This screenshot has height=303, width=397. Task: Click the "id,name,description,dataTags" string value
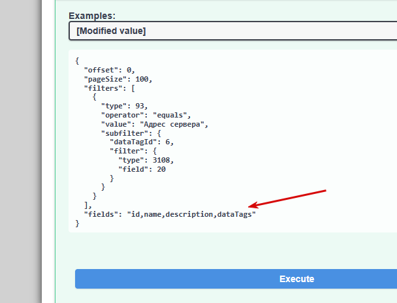click(191, 214)
